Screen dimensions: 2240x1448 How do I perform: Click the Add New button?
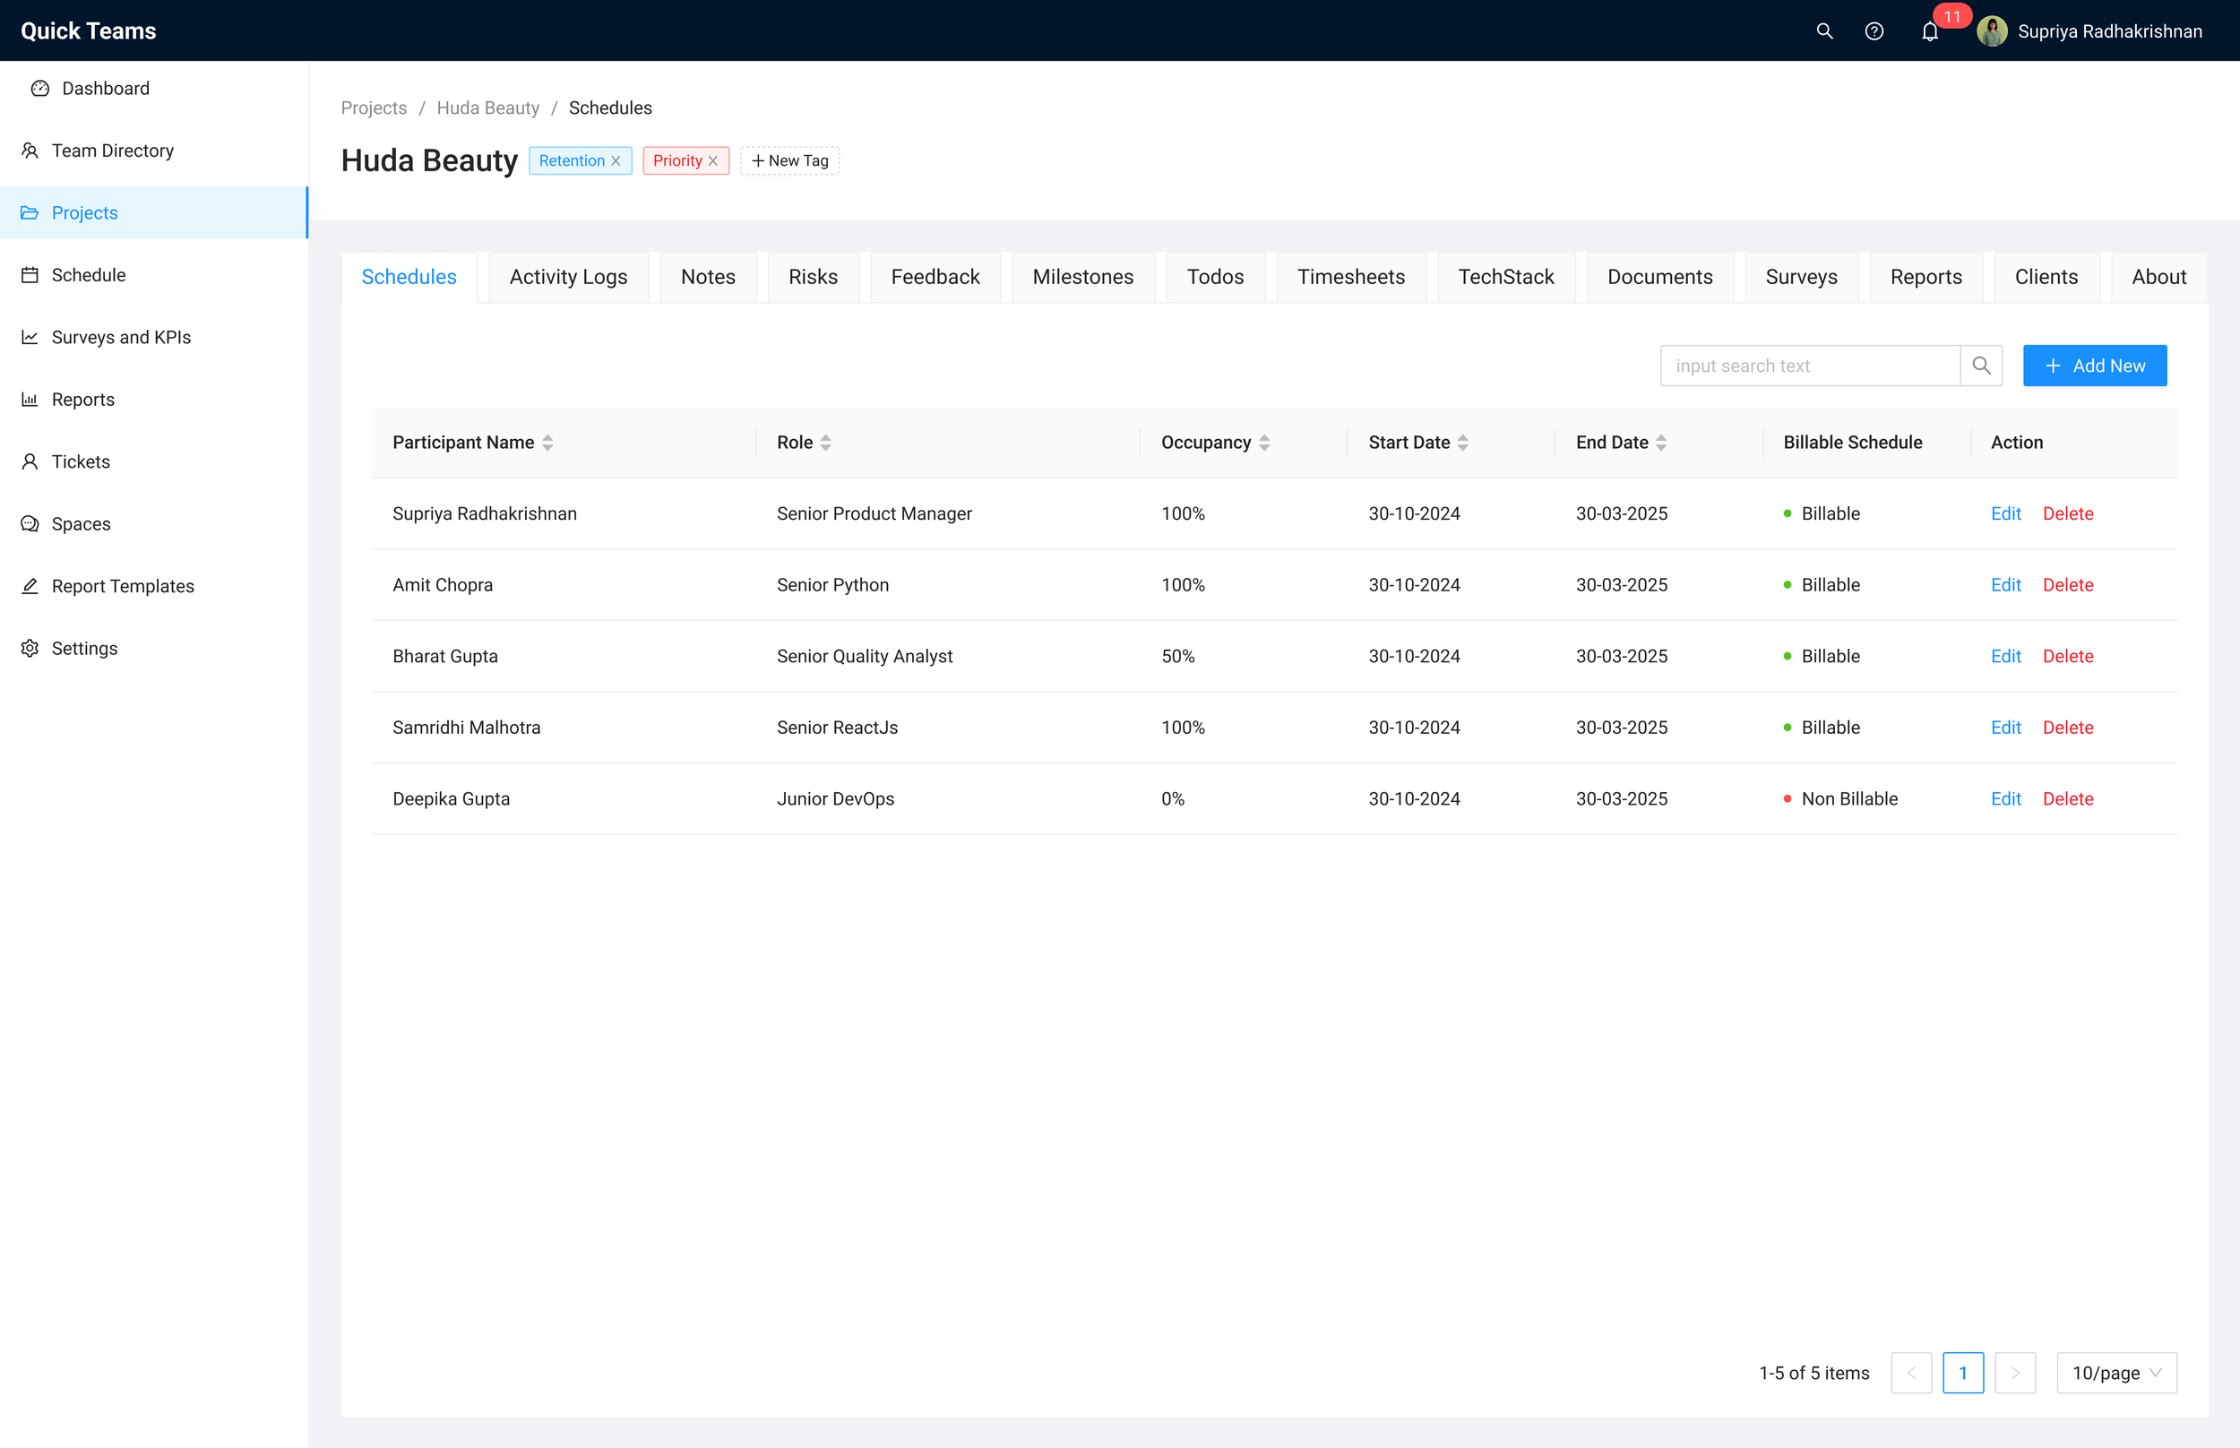click(x=2094, y=366)
